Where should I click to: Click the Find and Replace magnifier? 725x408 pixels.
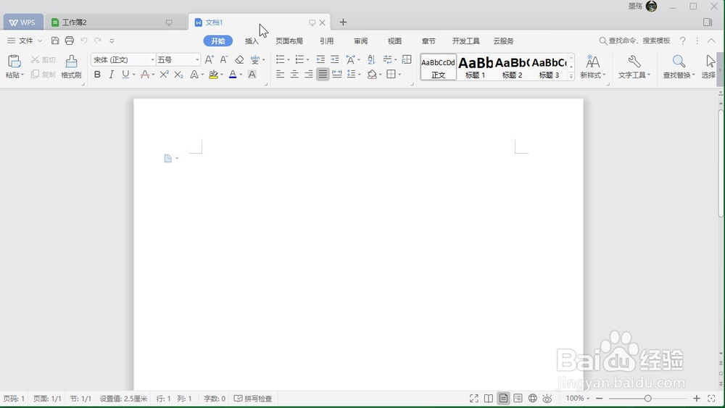point(679,61)
